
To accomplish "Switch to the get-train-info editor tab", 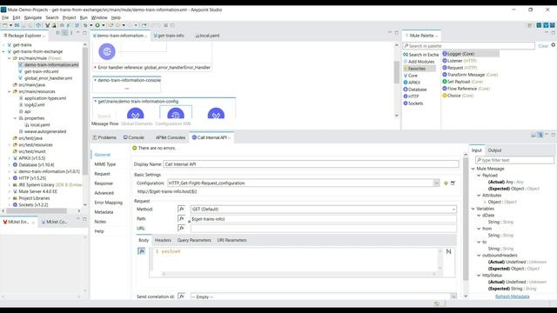I will click(169, 36).
